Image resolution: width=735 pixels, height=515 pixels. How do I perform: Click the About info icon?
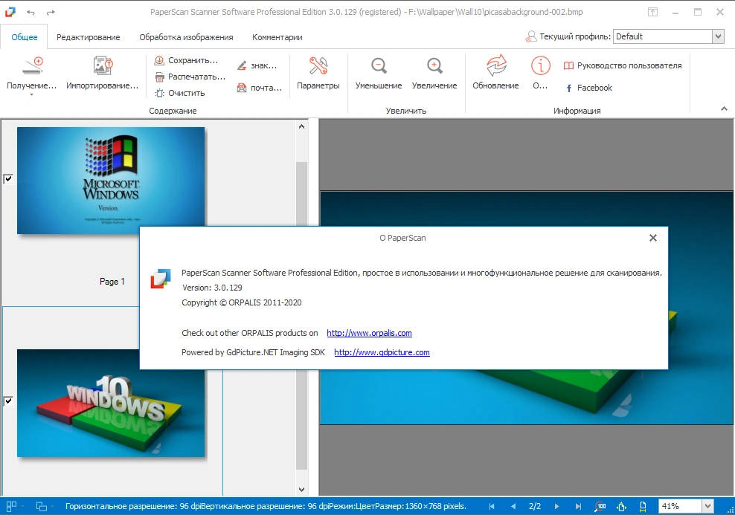point(541,65)
